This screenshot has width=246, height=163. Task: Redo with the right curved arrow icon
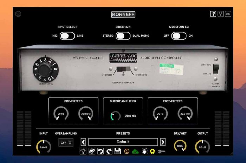pyautogui.click(x=109, y=151)
